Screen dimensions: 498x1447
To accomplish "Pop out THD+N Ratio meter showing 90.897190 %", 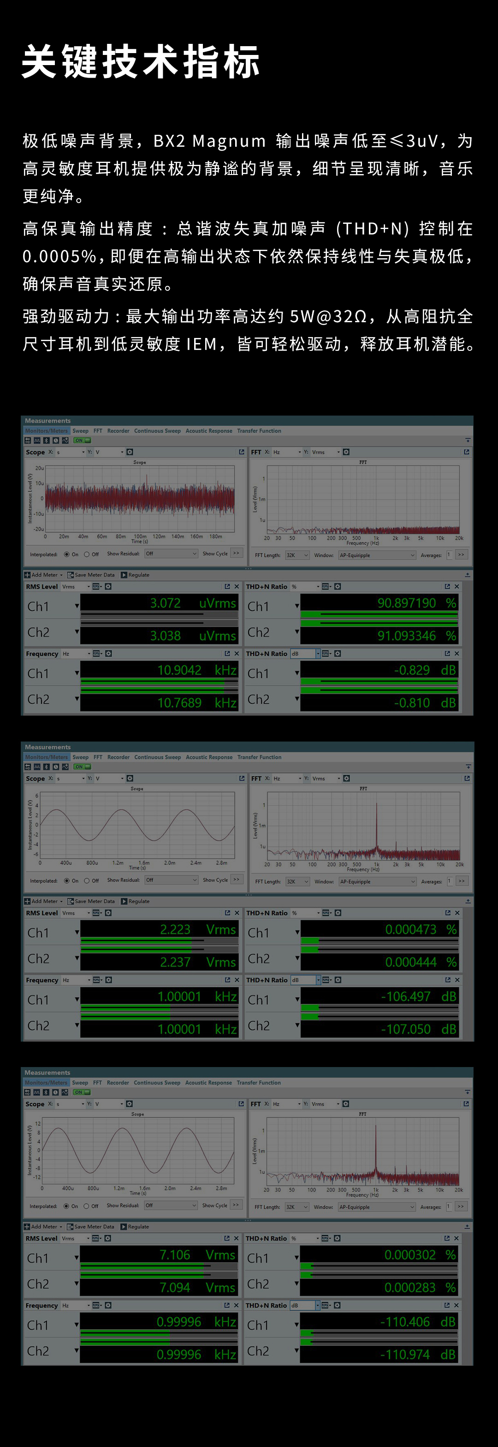I will tap(447, 586).
